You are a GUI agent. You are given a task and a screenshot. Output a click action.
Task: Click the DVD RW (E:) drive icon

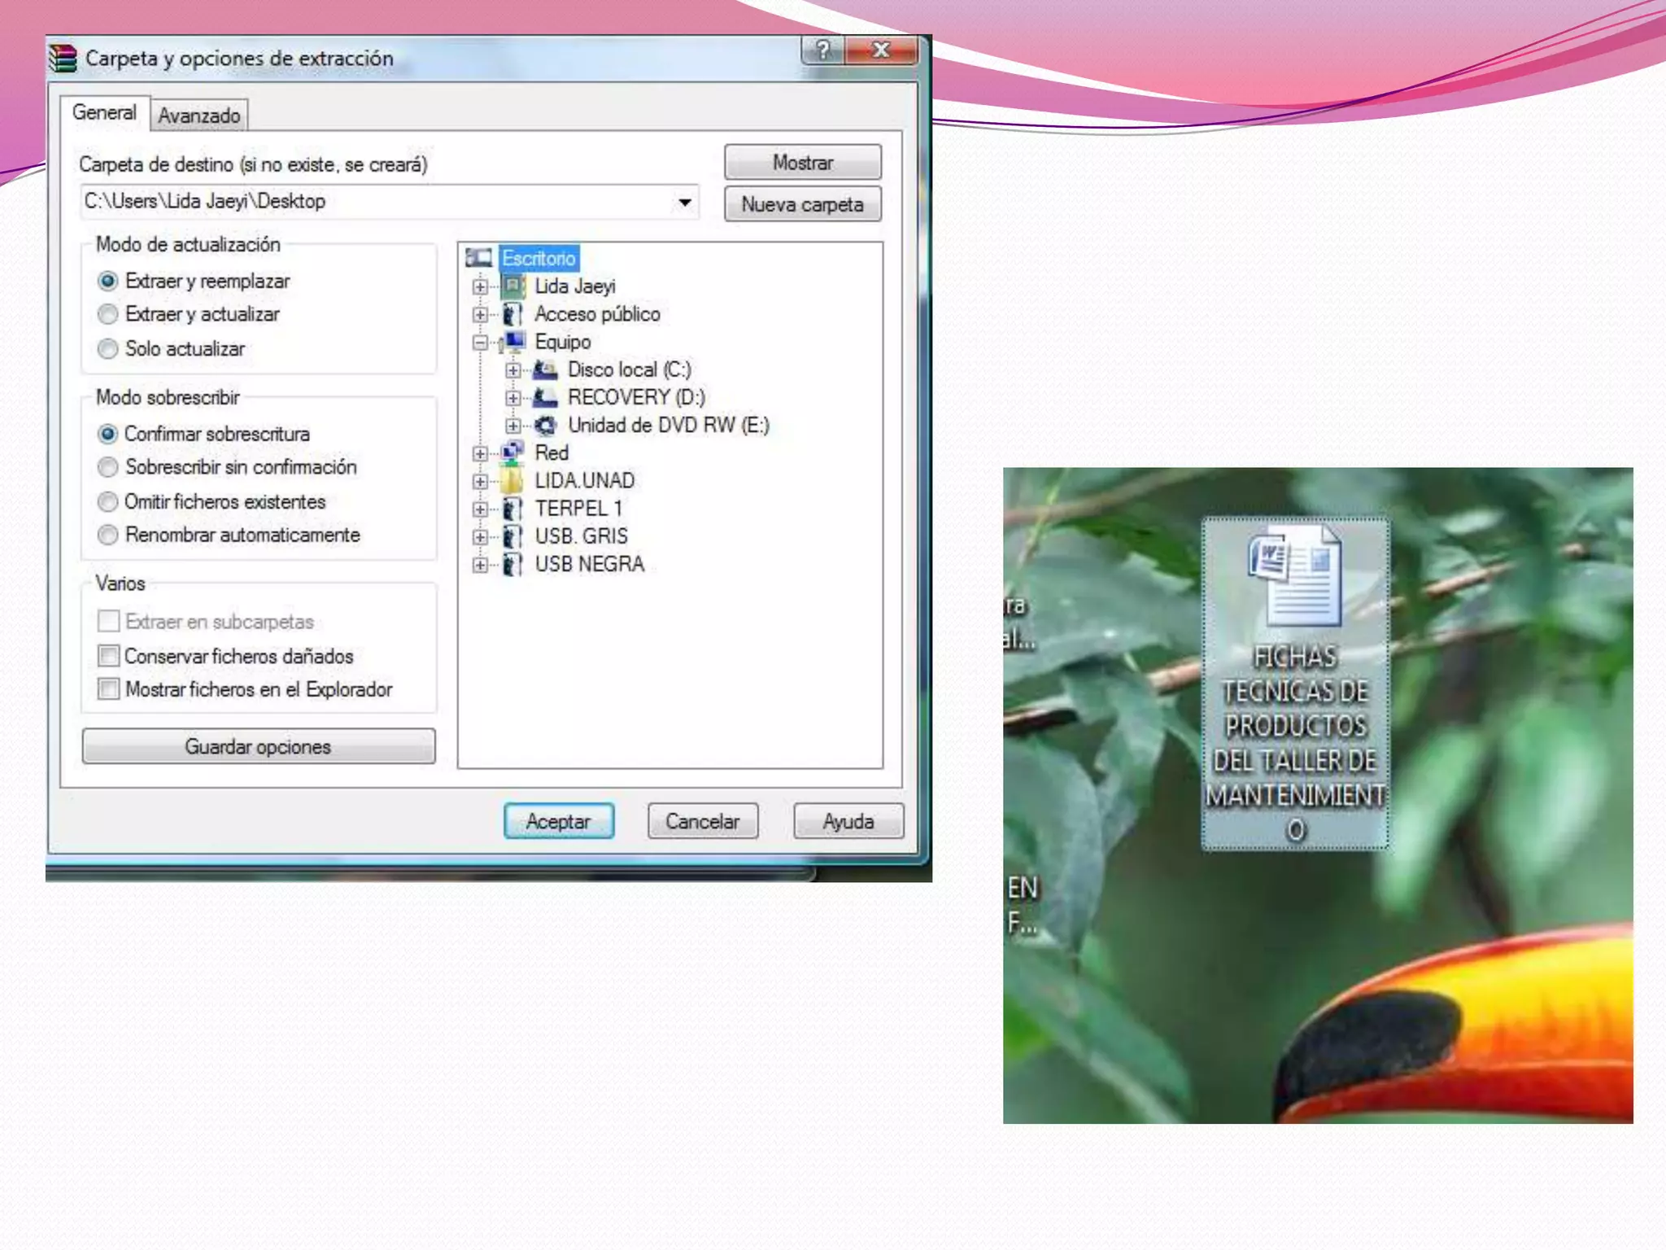pos(544,426)
